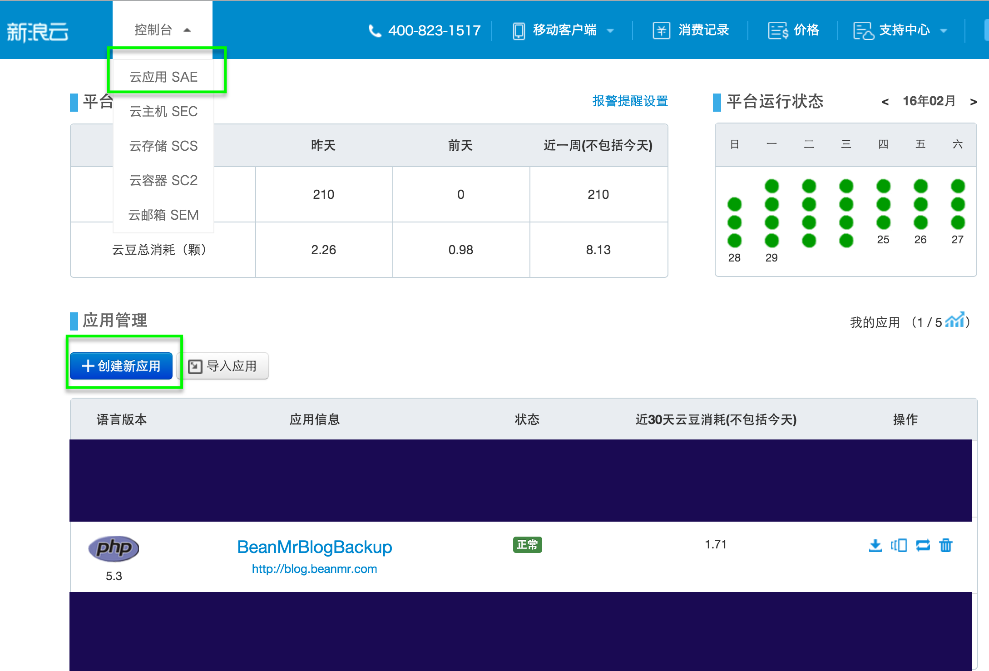Open 价格 page in top navigation
The image size is (989, 671).
click(806, 30)
